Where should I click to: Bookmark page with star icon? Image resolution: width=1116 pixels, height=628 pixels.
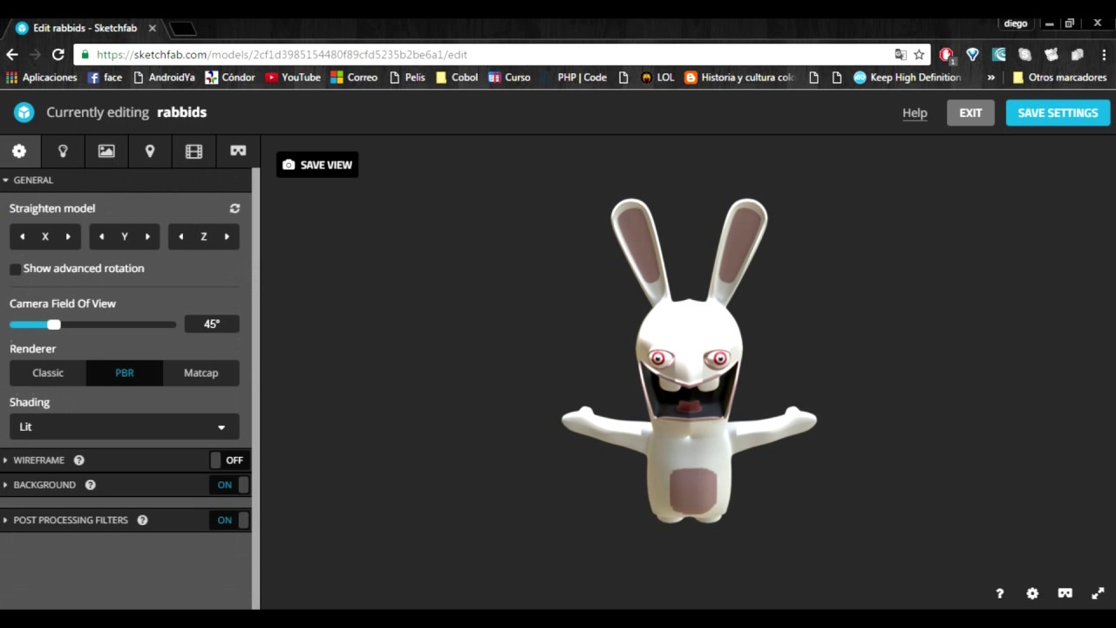pos(919,54)
